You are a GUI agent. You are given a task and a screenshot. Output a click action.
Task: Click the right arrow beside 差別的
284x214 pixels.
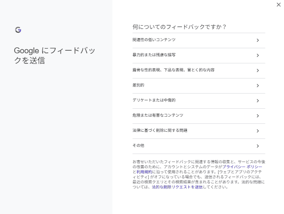pyautogui.click(x=258, y=86)
